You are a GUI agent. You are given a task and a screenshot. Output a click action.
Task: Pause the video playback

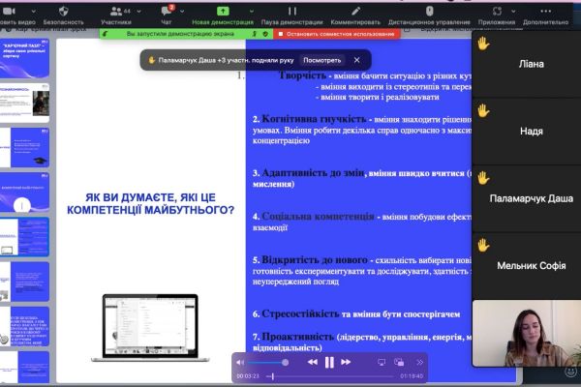click(329, 362)
